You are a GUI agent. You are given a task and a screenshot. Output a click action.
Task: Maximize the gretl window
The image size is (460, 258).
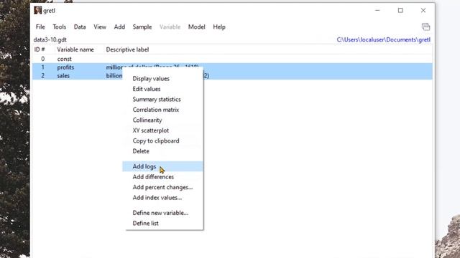tap(400, 10)
